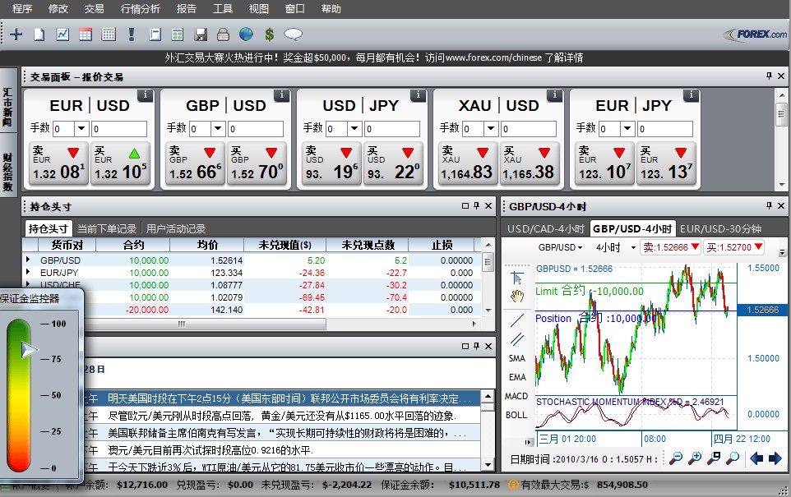Move chart back with left blue arrow
Screen dimensions: 791x497
tap(756, 458)
